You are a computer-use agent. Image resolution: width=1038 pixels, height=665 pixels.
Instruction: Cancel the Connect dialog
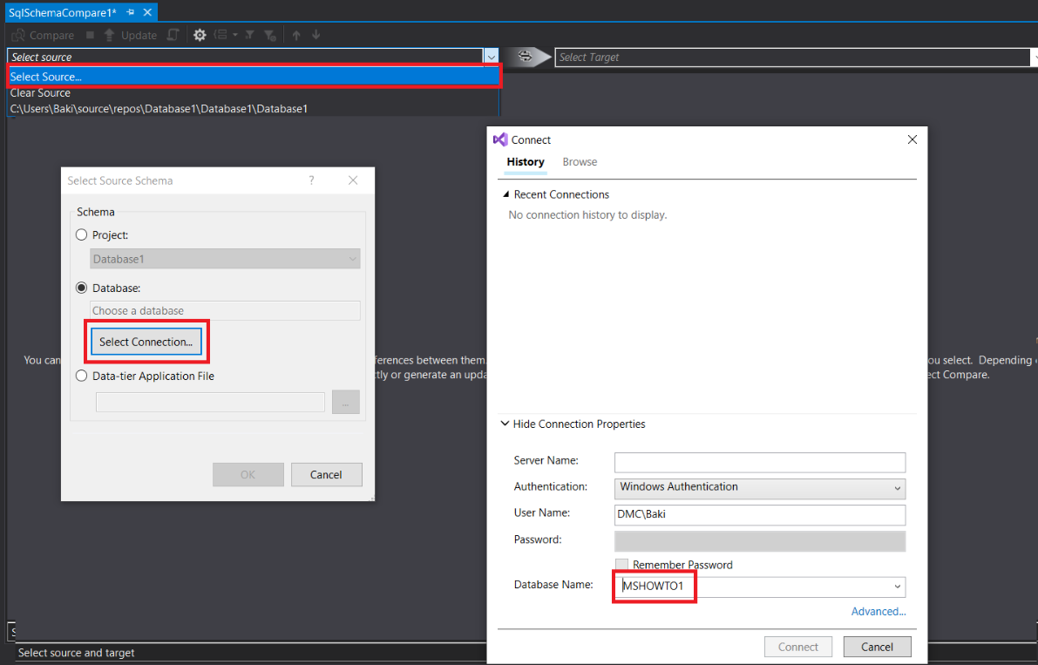(x=877, y=647)
